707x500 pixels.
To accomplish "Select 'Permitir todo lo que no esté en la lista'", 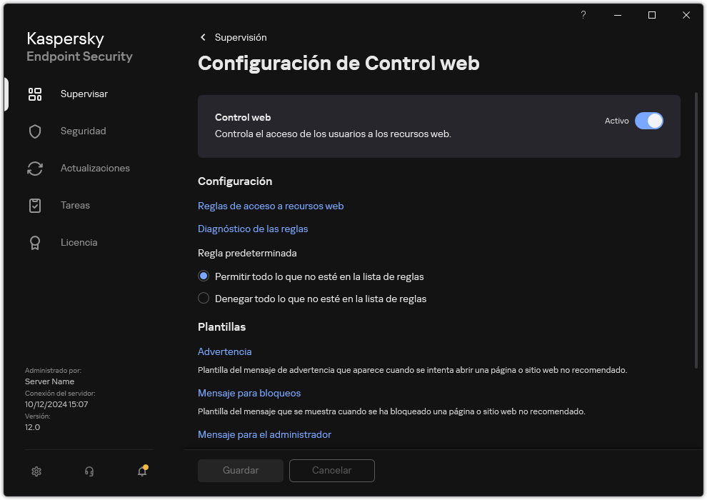I will (204, 276).
